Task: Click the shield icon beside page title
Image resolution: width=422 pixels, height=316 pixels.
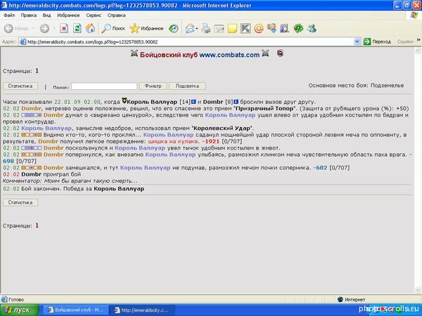Action: coord(280,53)
